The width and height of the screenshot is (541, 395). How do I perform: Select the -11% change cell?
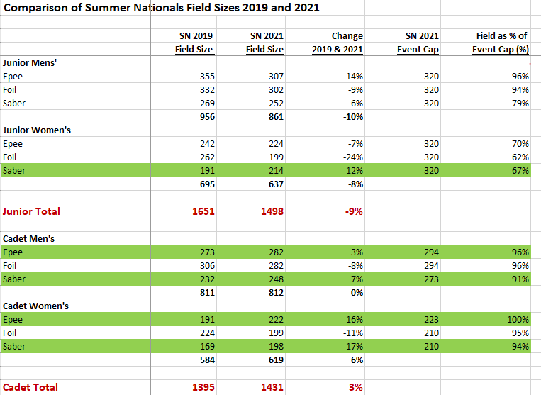353,333
